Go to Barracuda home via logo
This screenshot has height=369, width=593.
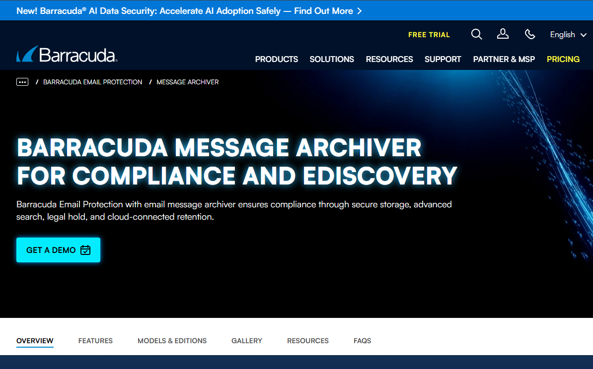coord(67,55)
